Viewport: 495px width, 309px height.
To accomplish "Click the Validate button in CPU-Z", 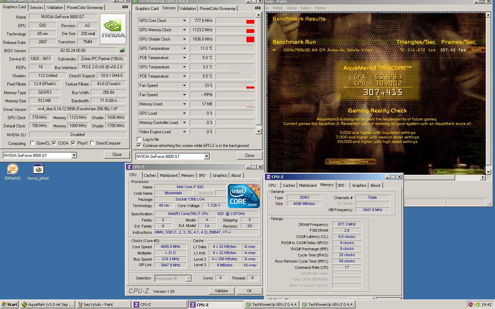I will tap(221, 291).
